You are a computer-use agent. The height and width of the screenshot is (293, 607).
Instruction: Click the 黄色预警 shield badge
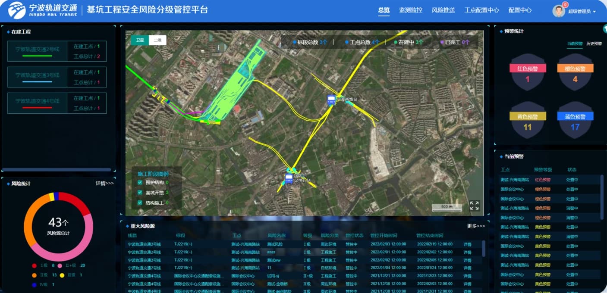(x=528, y=120)
